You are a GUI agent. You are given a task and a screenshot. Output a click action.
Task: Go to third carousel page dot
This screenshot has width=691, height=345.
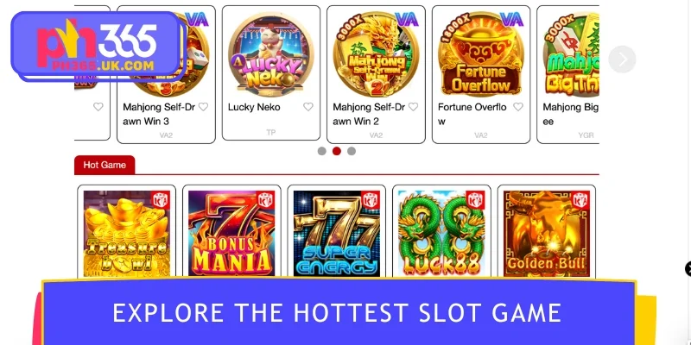pyautogui.click(x=352, y=151)
